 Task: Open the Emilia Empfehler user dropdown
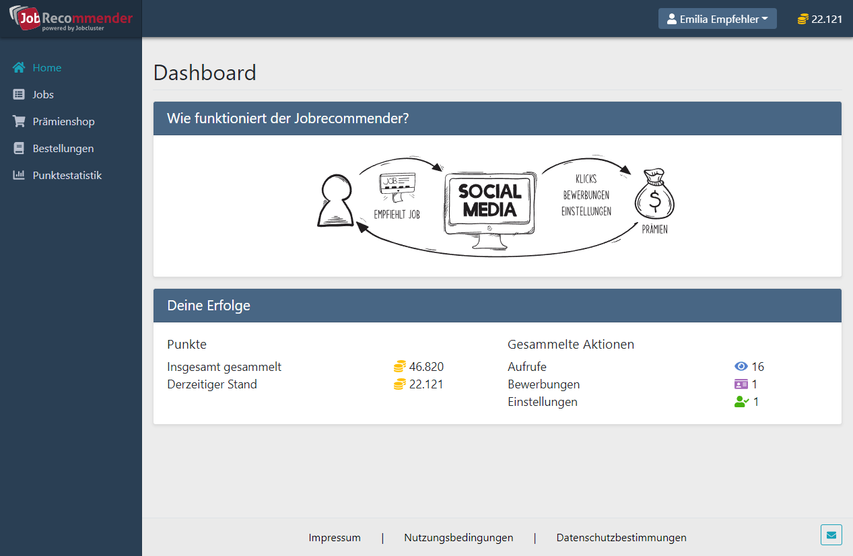point(717,19)
